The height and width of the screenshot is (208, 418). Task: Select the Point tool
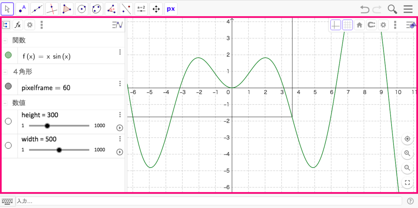pos(22,9)
